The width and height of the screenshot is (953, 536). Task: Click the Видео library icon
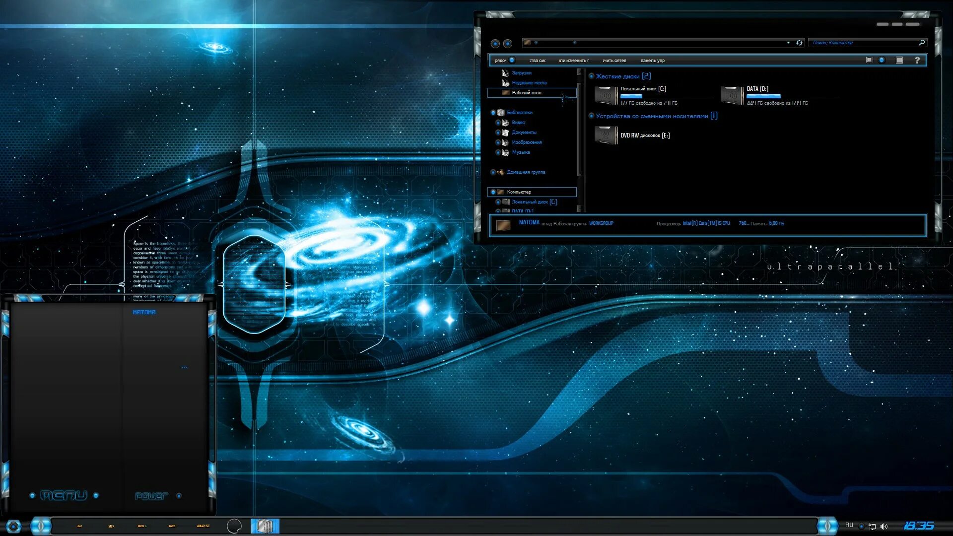coord(505,123)
